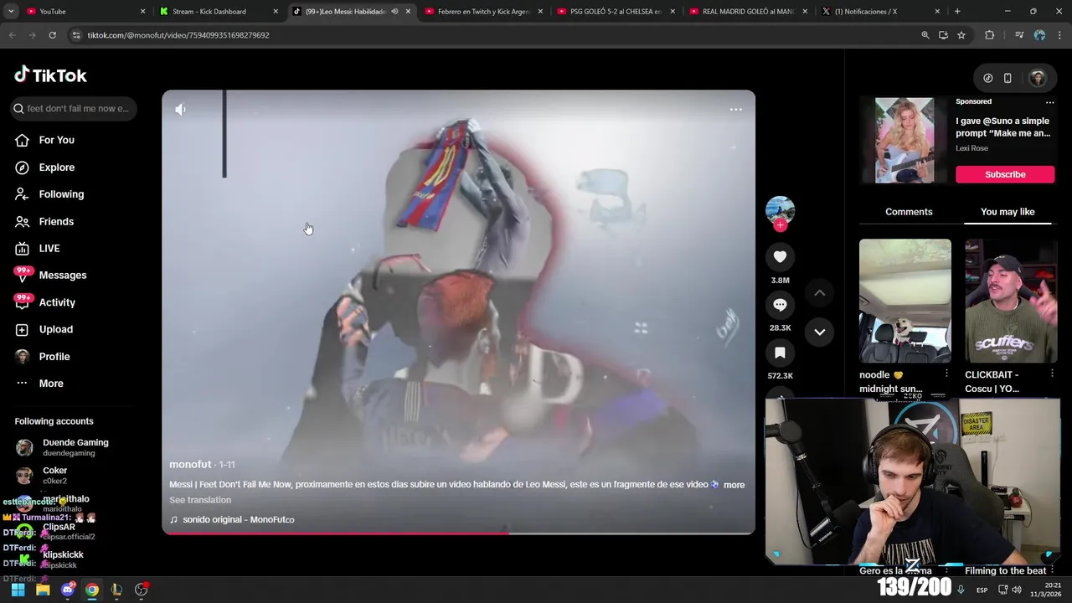The height and width of the screenshot is (603, 1072).
Task: Open Discord from the taskbar
Action: point(68,590)
